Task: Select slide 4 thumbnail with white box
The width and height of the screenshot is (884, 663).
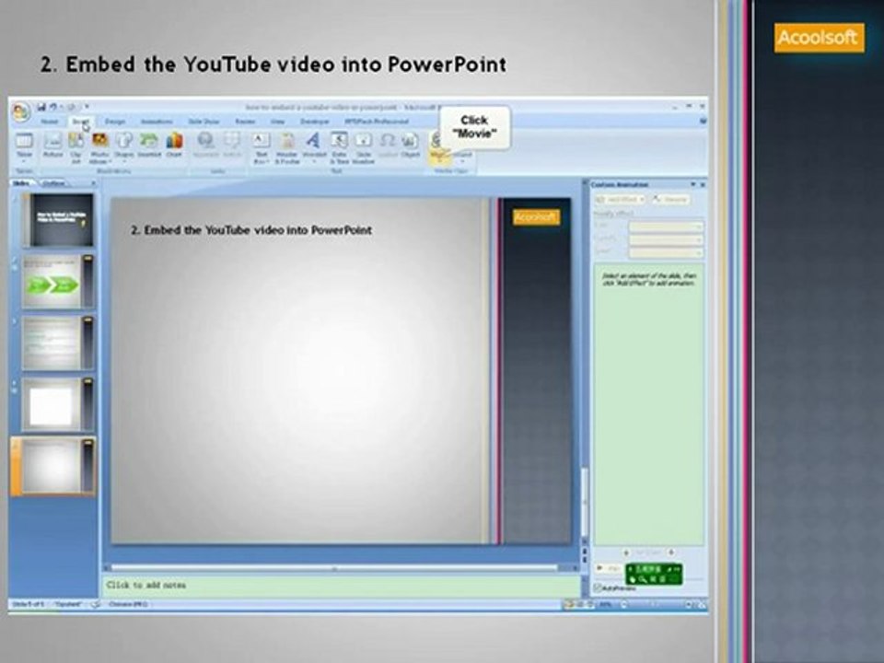Action: tap(58, 404)
